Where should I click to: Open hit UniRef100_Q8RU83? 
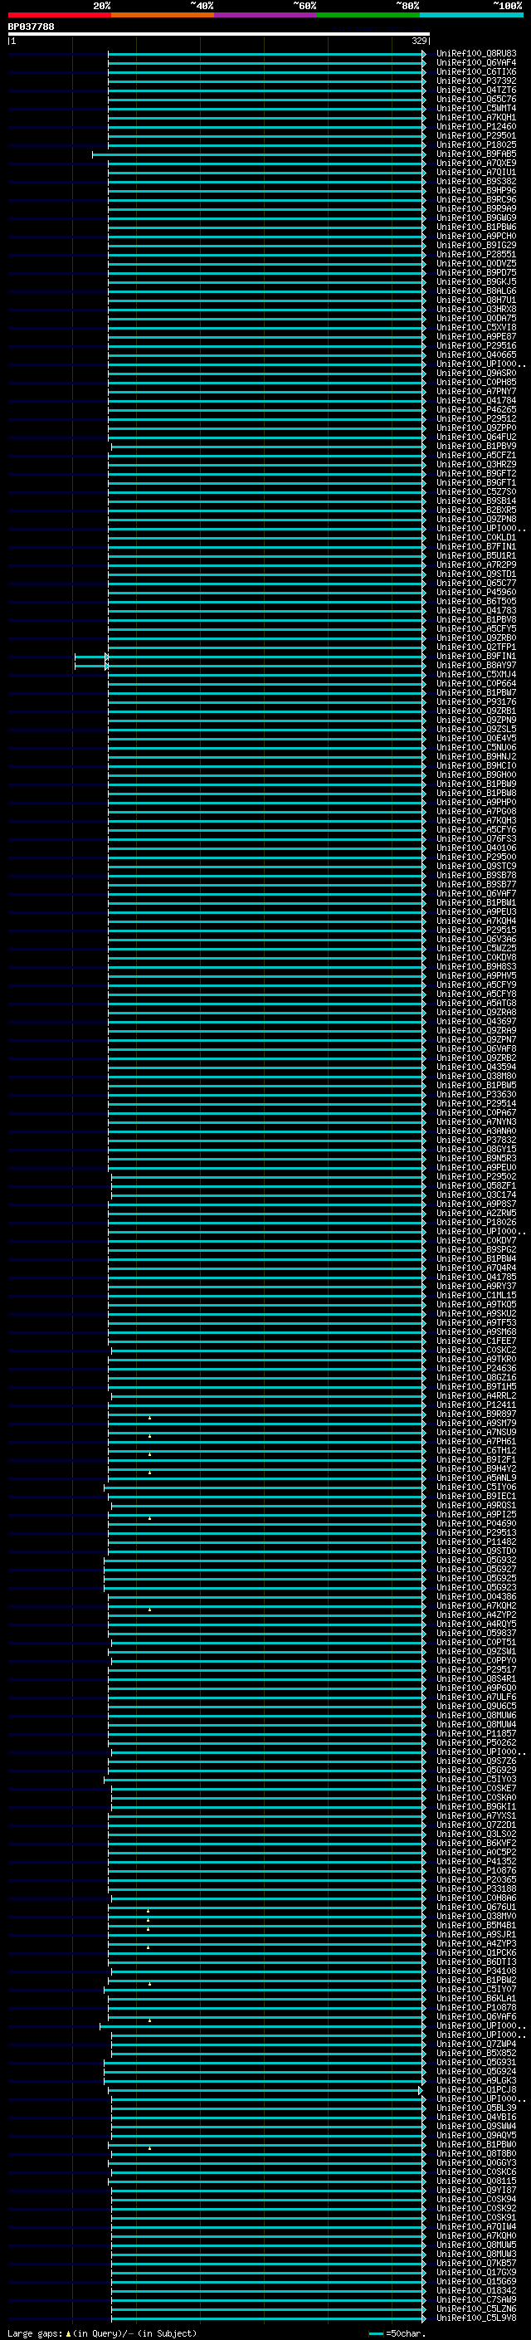tap(476, 54)
